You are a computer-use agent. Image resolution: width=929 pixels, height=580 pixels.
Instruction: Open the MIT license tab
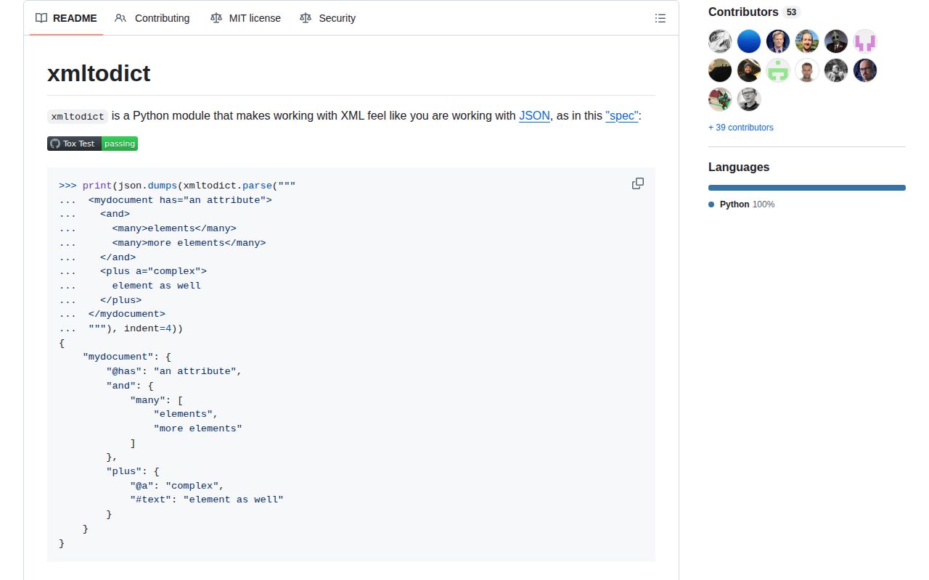click(x=245, y=18)
